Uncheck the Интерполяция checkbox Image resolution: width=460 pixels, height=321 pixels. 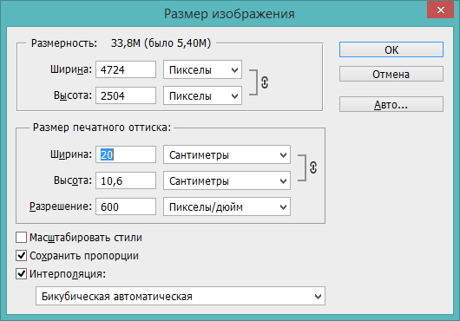click(21, 273)
